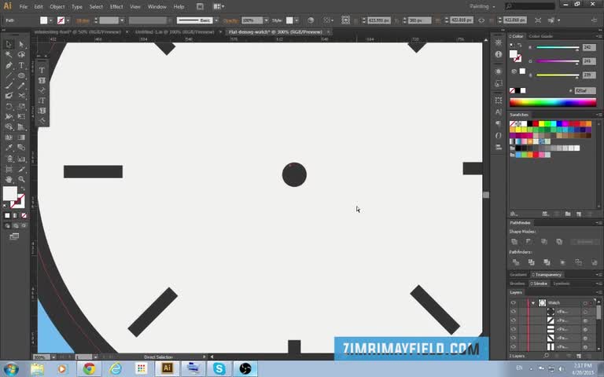Pick a color from the spectrum bar
The image size is (604, 377).
[553, 102]
